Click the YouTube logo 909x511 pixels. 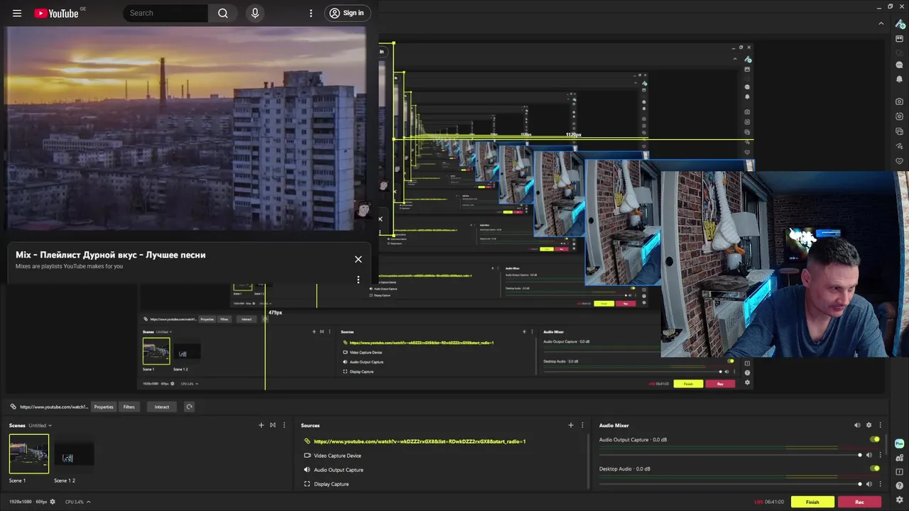(x=56, y=13)
